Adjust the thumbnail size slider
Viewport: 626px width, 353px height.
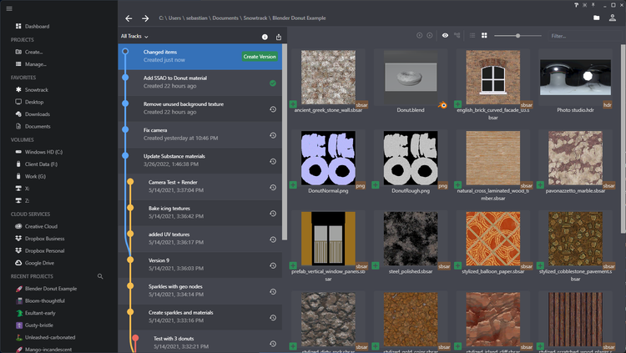pos(518,36)
